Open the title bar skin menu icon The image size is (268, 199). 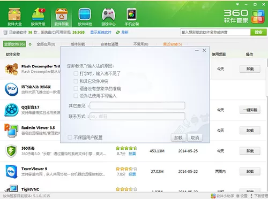click(x=237, y=4)
